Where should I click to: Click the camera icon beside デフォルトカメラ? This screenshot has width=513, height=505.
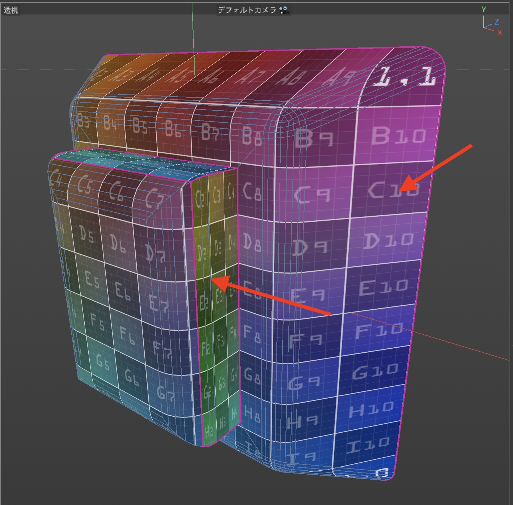[x=284, y=10]
